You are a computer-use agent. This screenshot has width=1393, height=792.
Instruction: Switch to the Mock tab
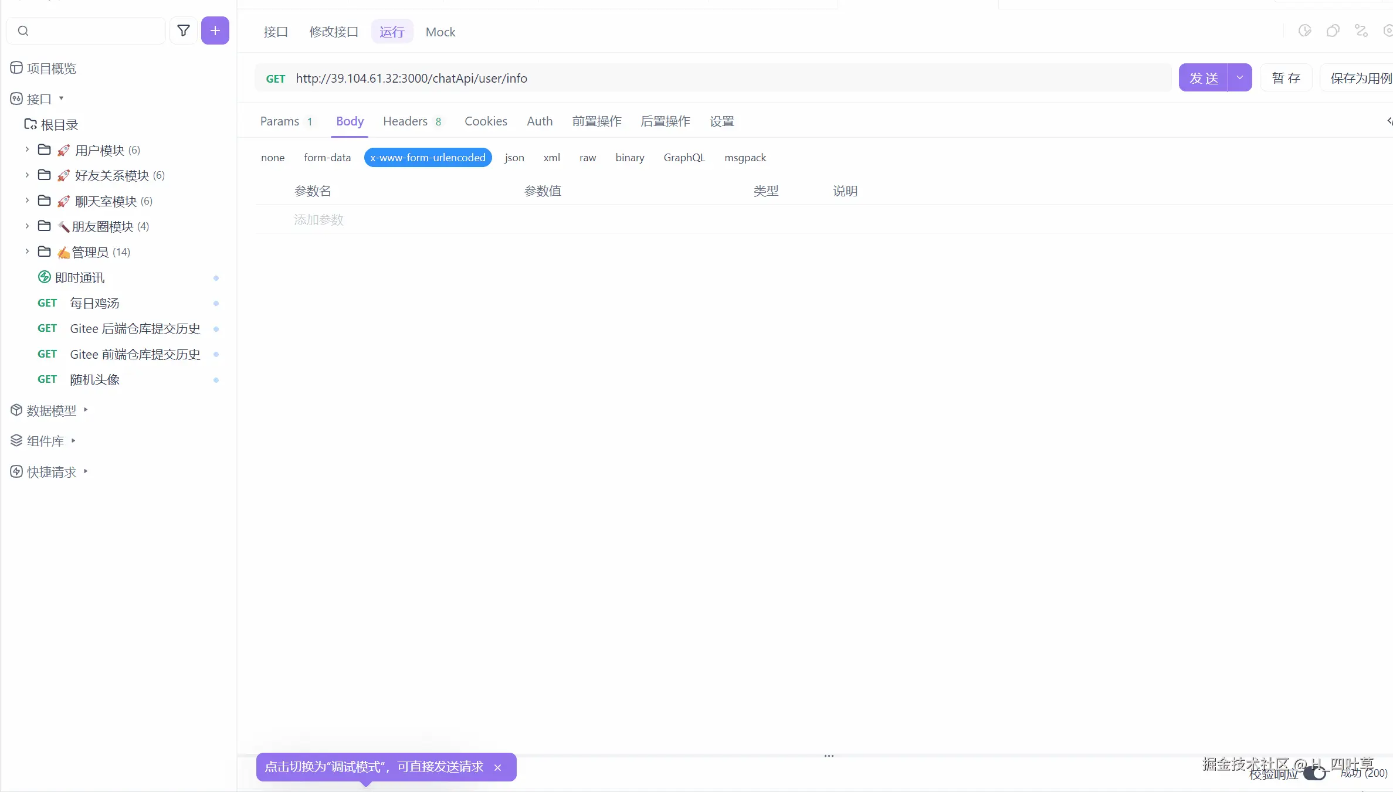[x=440, y=32]
